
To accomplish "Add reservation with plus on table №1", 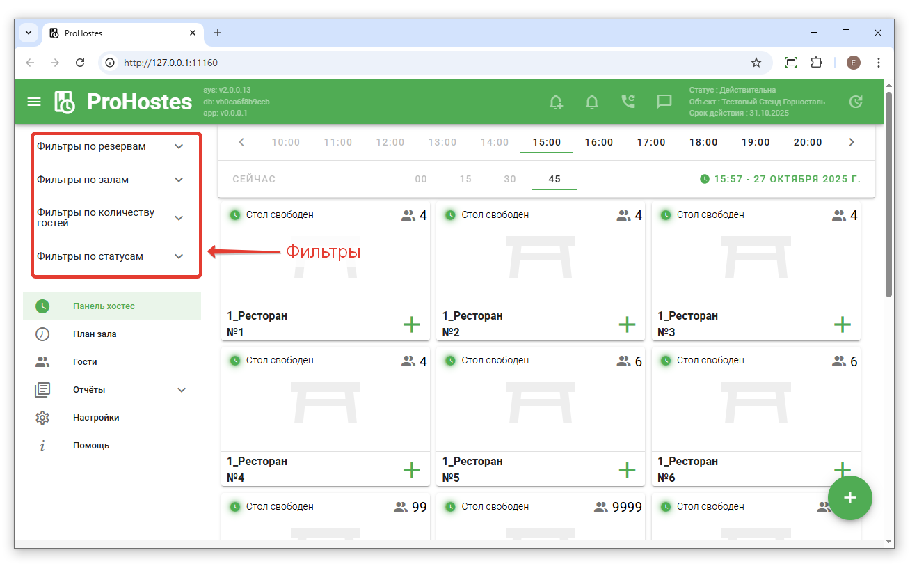I will [412, 324].
